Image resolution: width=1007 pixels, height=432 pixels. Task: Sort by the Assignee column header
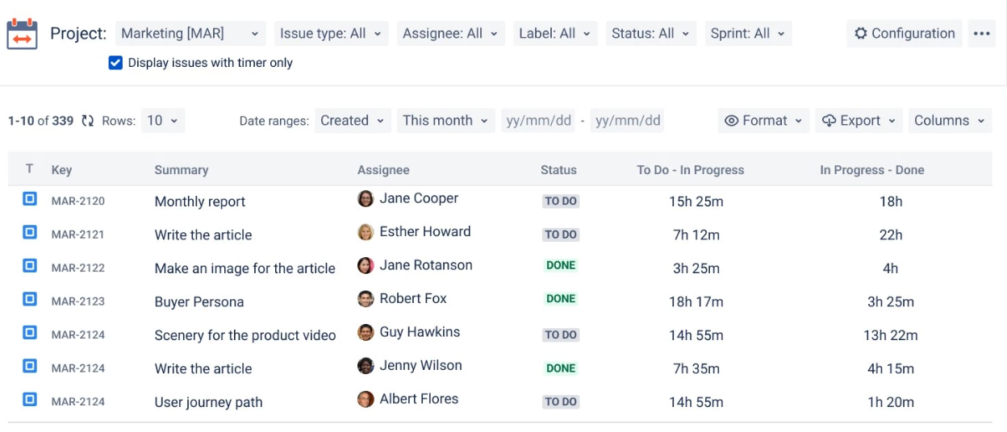tap(383, 170)
